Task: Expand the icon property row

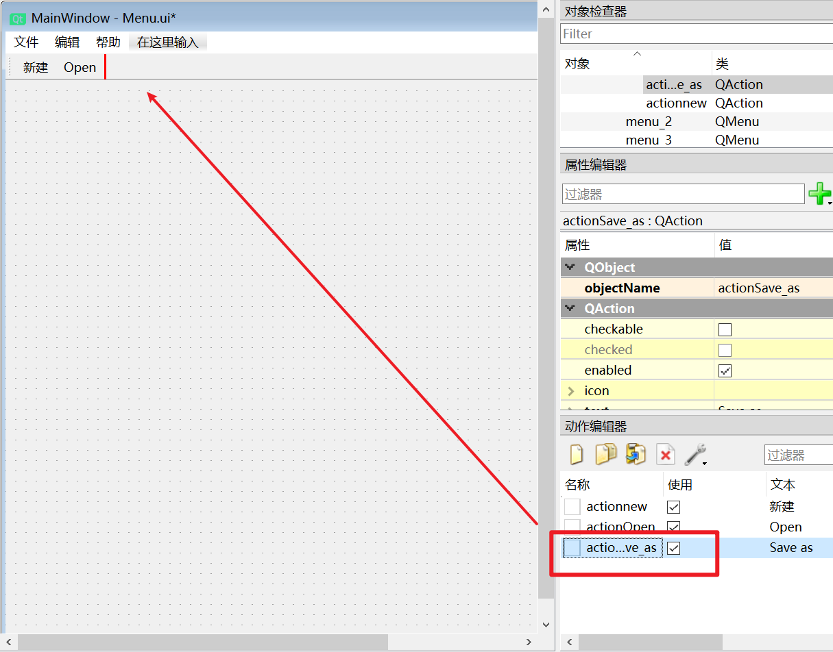Action: [x=571, y=391]
